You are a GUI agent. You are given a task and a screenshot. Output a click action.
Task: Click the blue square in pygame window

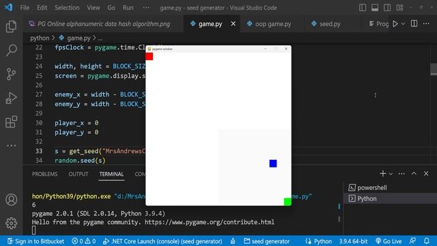273,163
